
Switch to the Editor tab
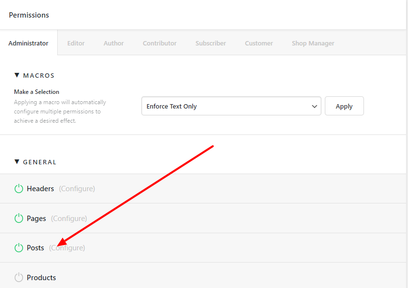point(76,43)
